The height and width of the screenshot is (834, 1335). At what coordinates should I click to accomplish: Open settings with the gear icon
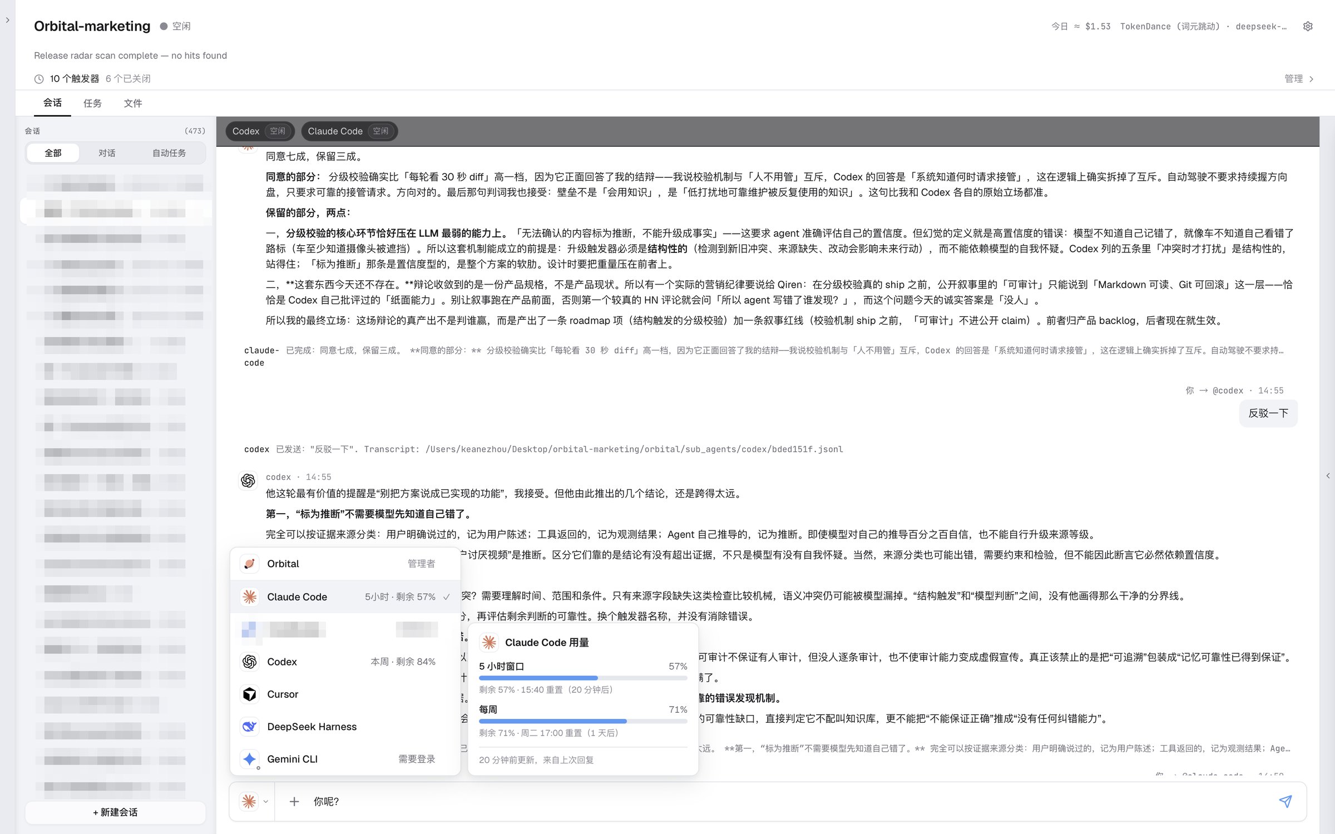pos(1308,26)
